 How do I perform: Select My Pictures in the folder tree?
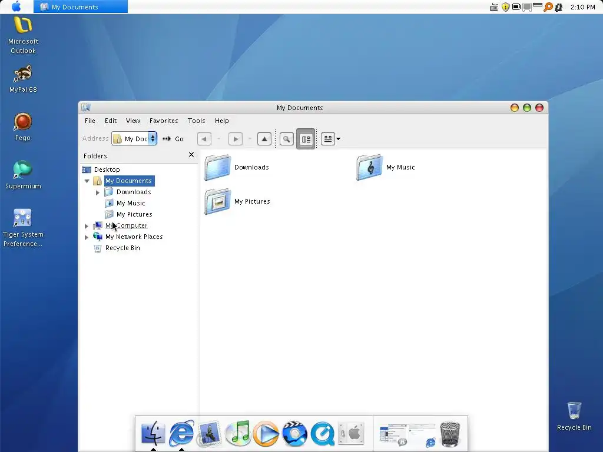[134, 214]
